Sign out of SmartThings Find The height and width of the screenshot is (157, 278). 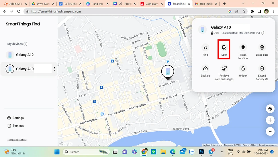point(15,126)
